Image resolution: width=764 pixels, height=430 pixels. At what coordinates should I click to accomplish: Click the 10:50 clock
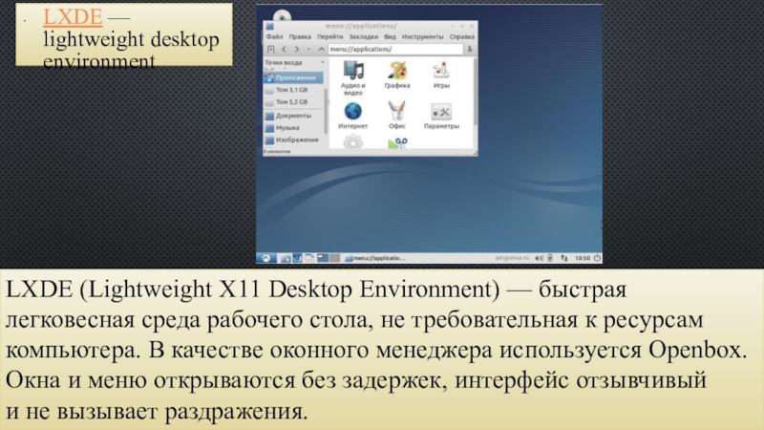(x=583, y=258)
